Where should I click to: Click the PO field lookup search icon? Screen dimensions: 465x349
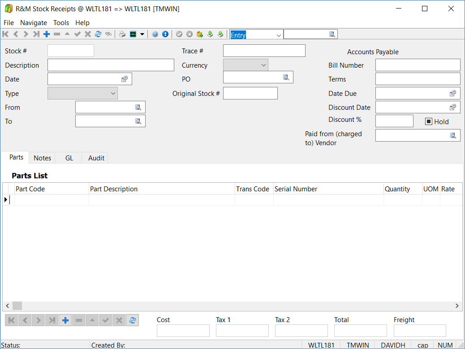click(x=286, y=78)
